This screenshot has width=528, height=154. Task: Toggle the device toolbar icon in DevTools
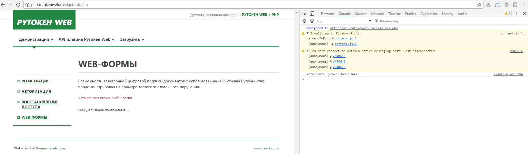coord(312,13)
